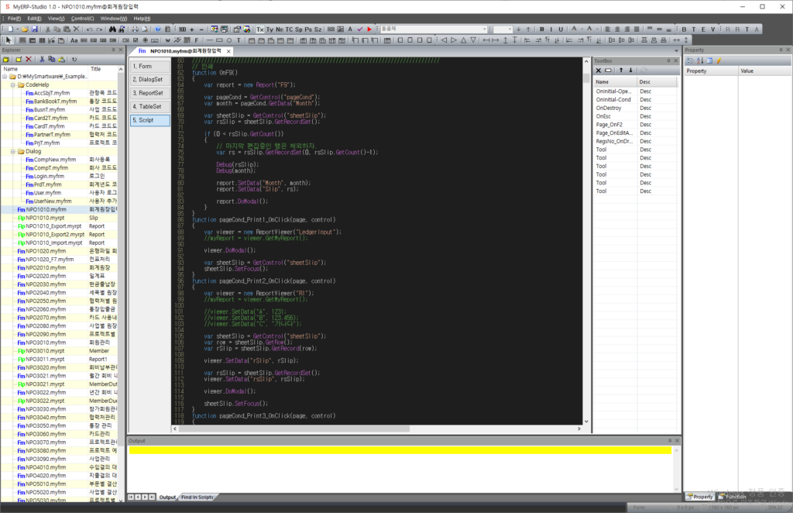Click the code editor scroll down arrow
The width and height of the screenshot is (793, 513).
pyautogui.click(x=587, y=422)
